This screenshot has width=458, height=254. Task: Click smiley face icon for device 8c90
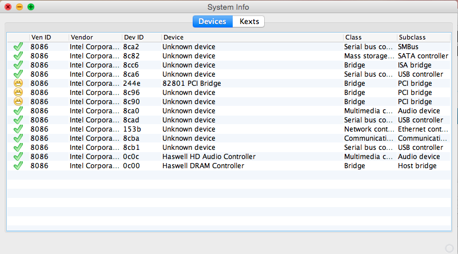coord(18,102)
